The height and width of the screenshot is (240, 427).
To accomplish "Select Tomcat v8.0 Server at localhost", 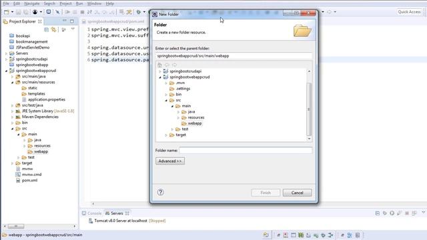I will click(121, 221).
